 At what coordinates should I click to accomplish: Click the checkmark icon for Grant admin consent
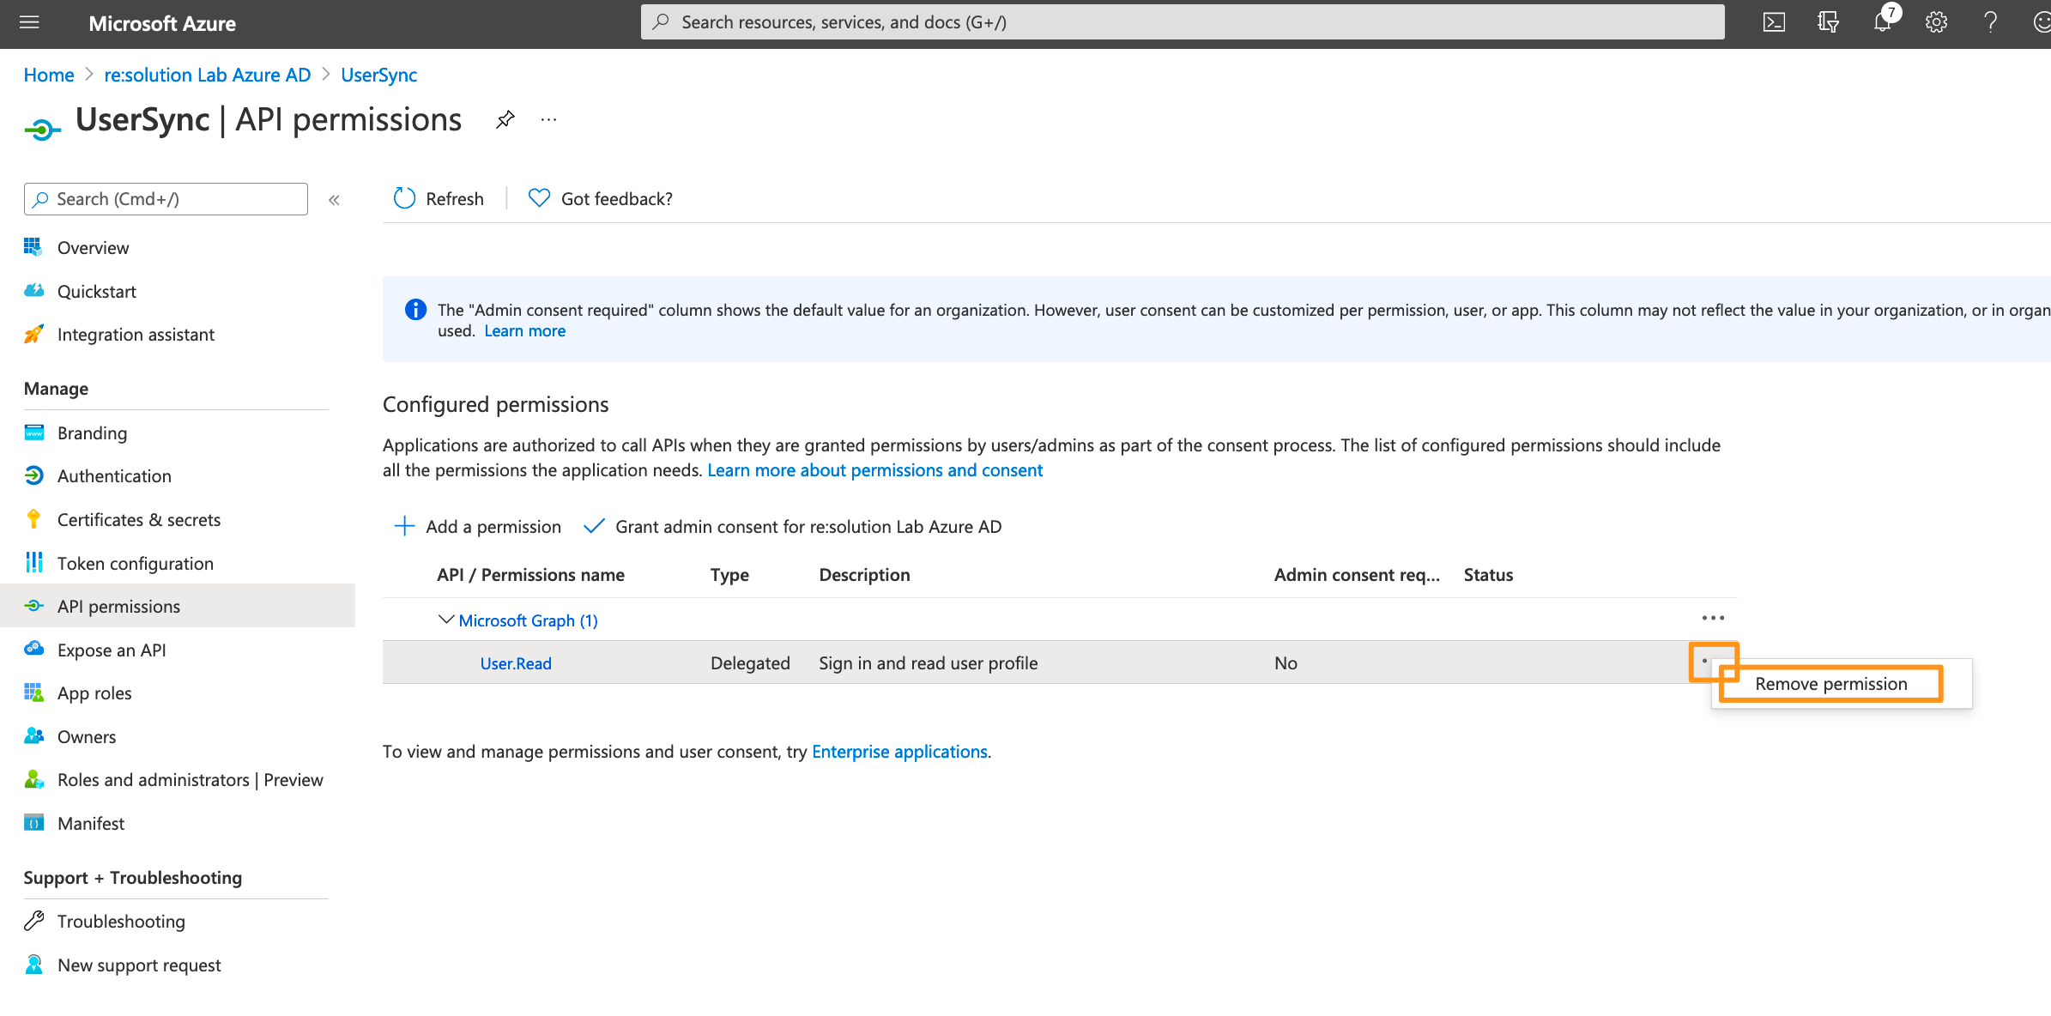[594, 526]
